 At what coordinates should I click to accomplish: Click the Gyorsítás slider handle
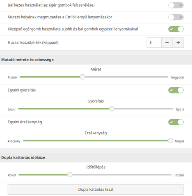coord(112,109)
